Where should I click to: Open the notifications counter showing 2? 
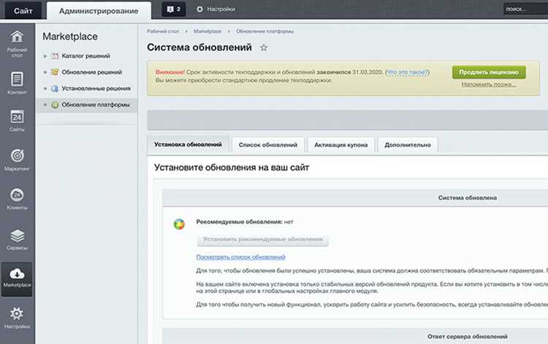pos(174,9)
